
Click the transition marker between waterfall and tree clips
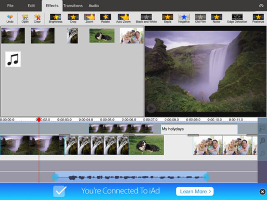click(65, 135)
